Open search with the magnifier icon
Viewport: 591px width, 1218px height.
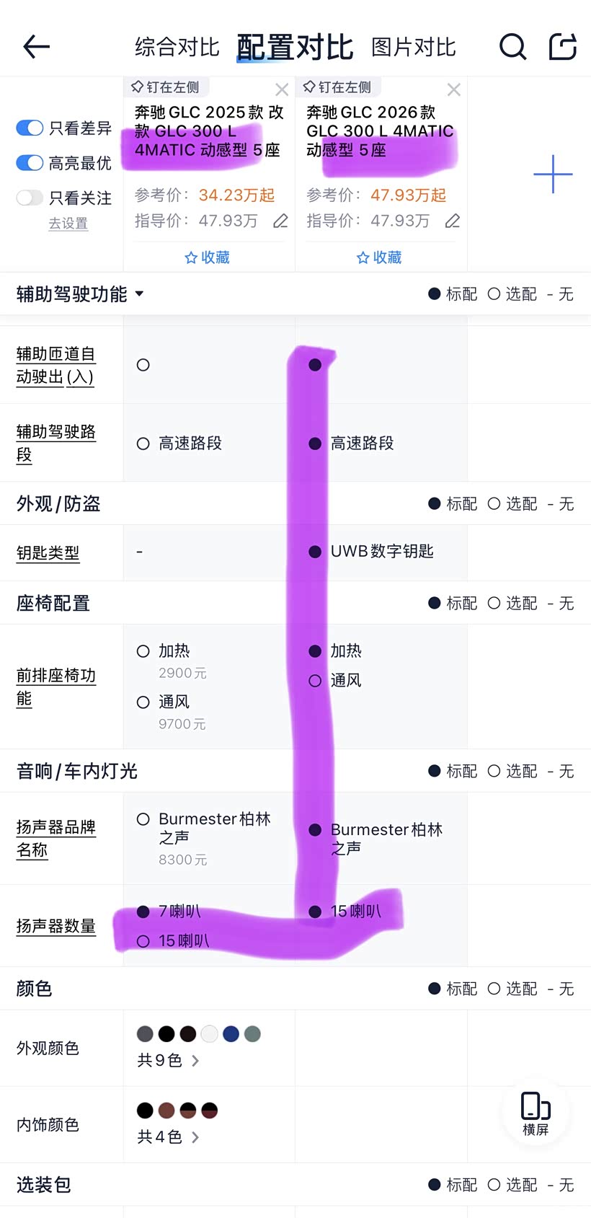pos(512,48)
